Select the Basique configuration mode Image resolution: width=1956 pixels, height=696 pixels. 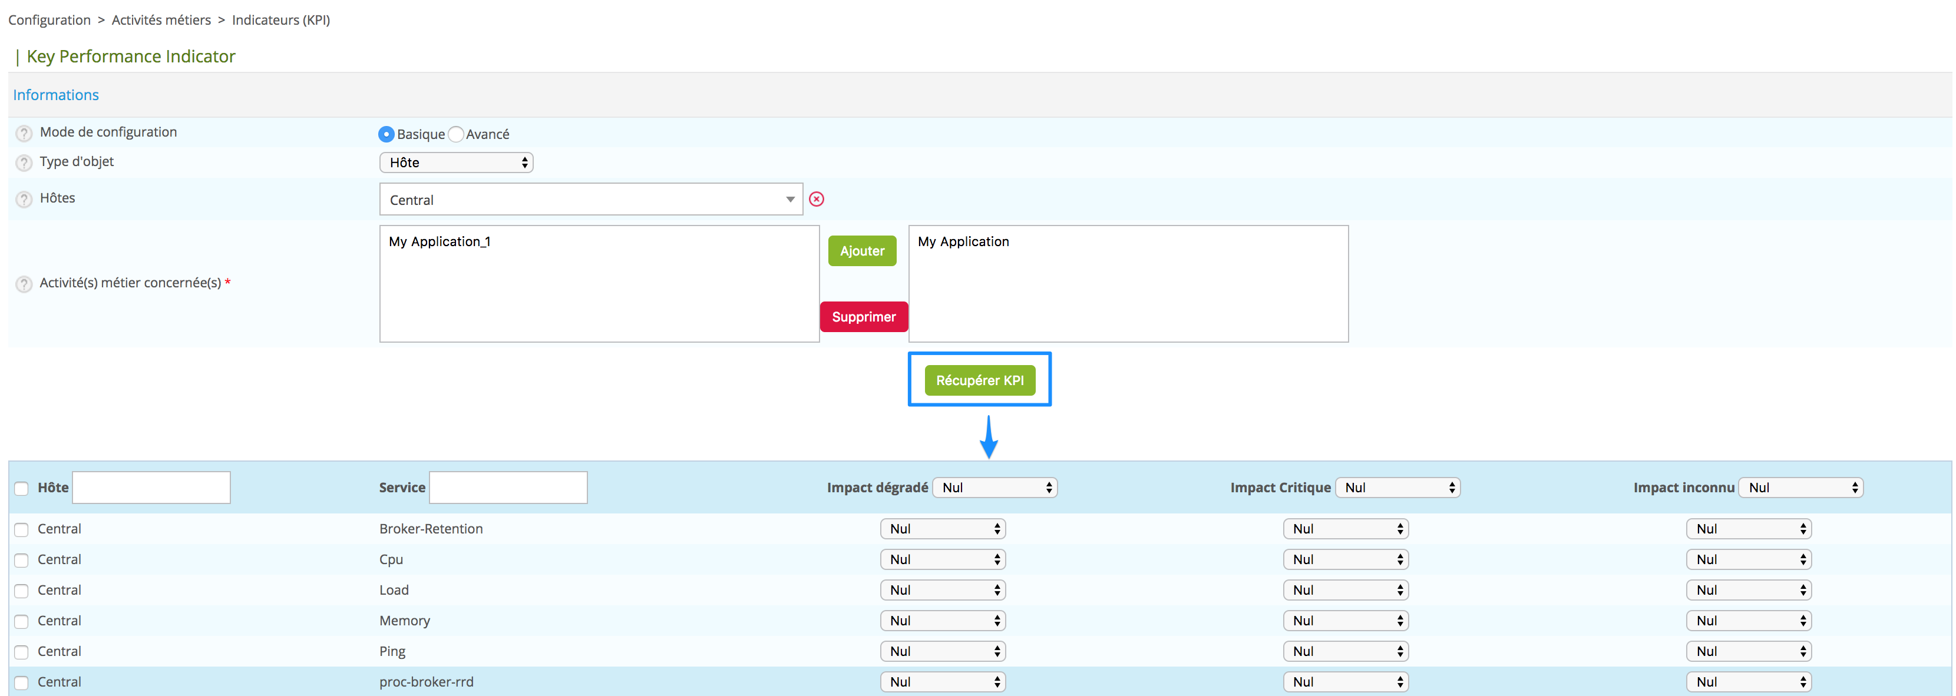coord(387,134)
